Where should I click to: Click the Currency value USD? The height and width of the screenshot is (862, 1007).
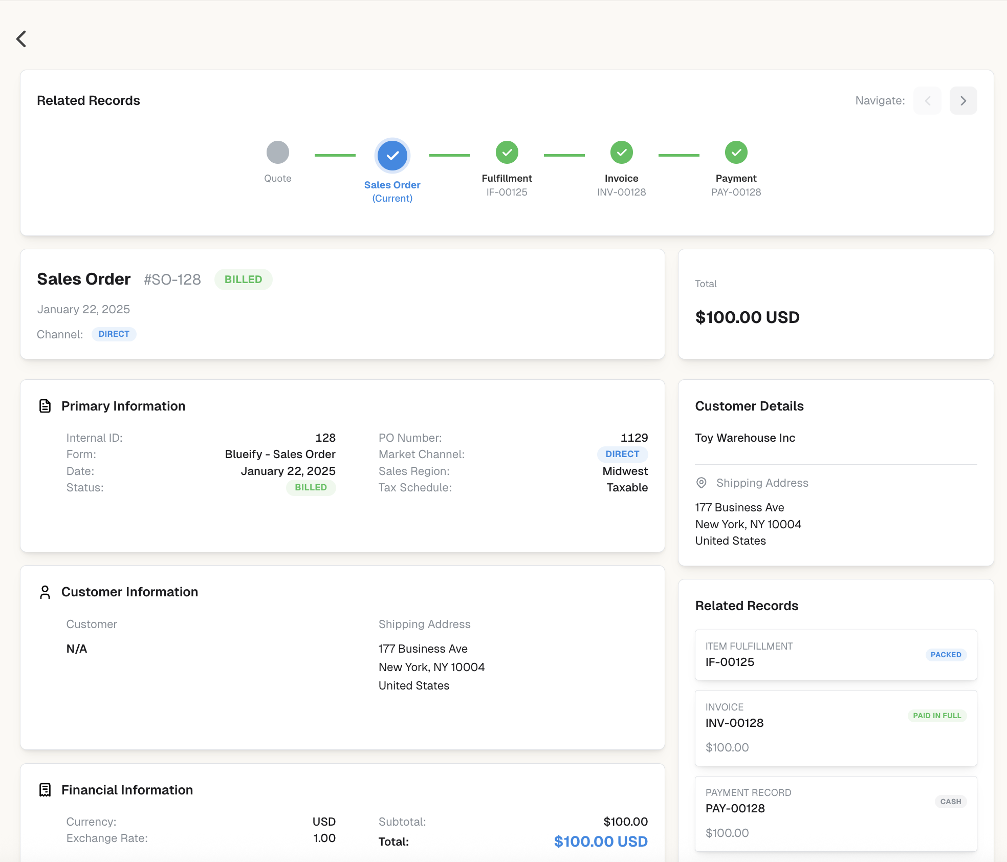324,822
